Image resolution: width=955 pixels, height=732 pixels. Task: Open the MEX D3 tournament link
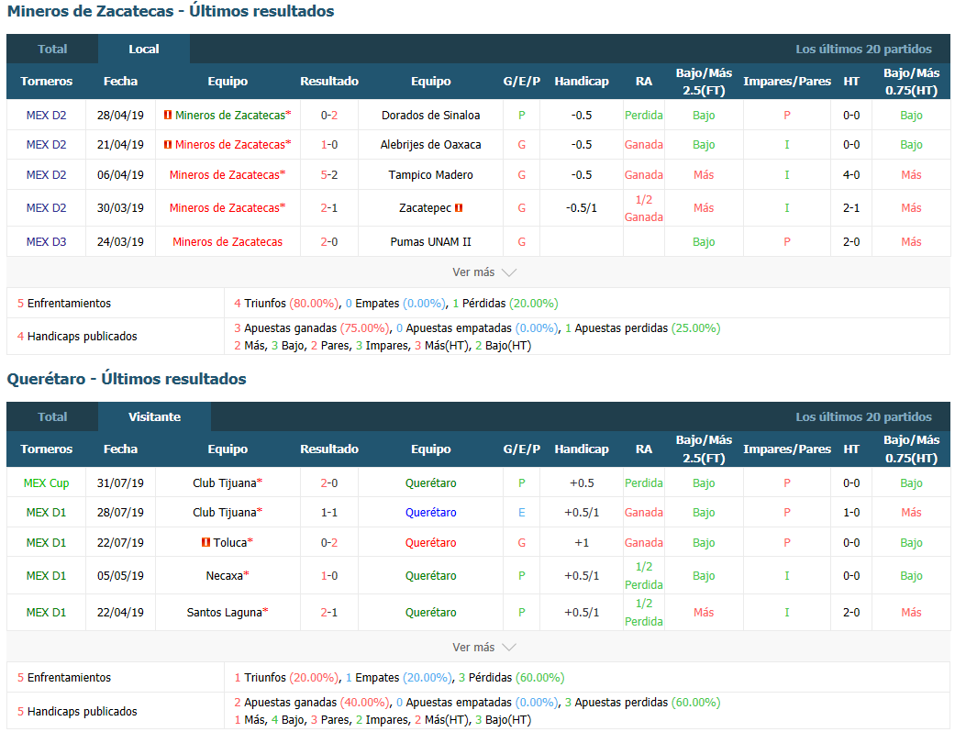coord(46,242)
